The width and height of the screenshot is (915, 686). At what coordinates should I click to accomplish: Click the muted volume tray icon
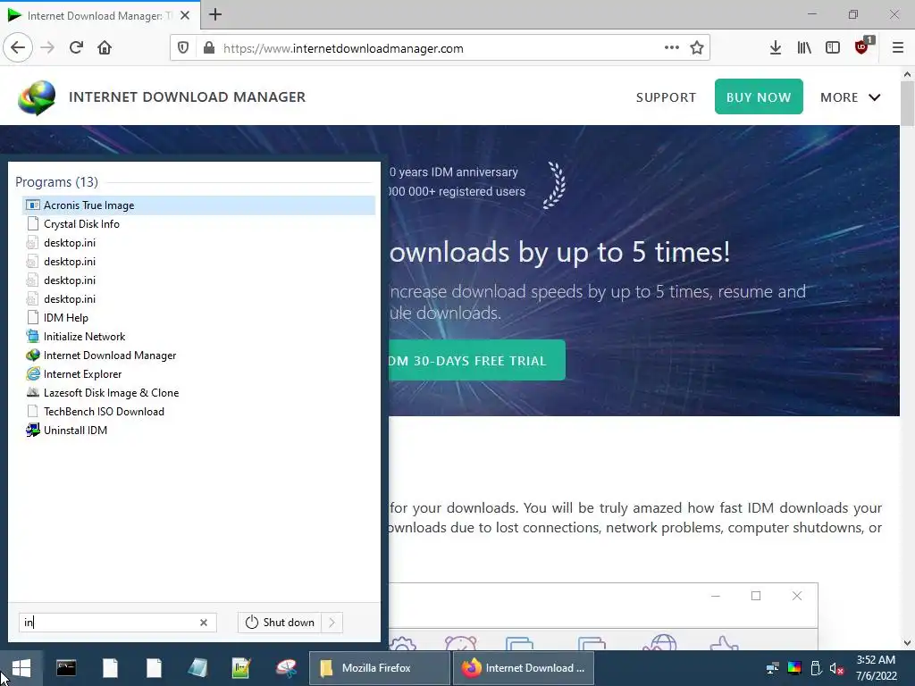click(x=836, y=668)
